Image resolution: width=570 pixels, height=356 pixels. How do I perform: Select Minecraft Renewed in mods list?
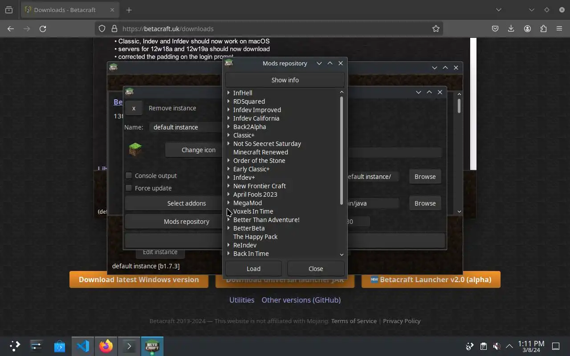pos(261,152)
